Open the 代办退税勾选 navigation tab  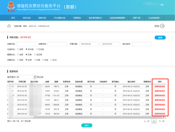[x=60, y=18]
